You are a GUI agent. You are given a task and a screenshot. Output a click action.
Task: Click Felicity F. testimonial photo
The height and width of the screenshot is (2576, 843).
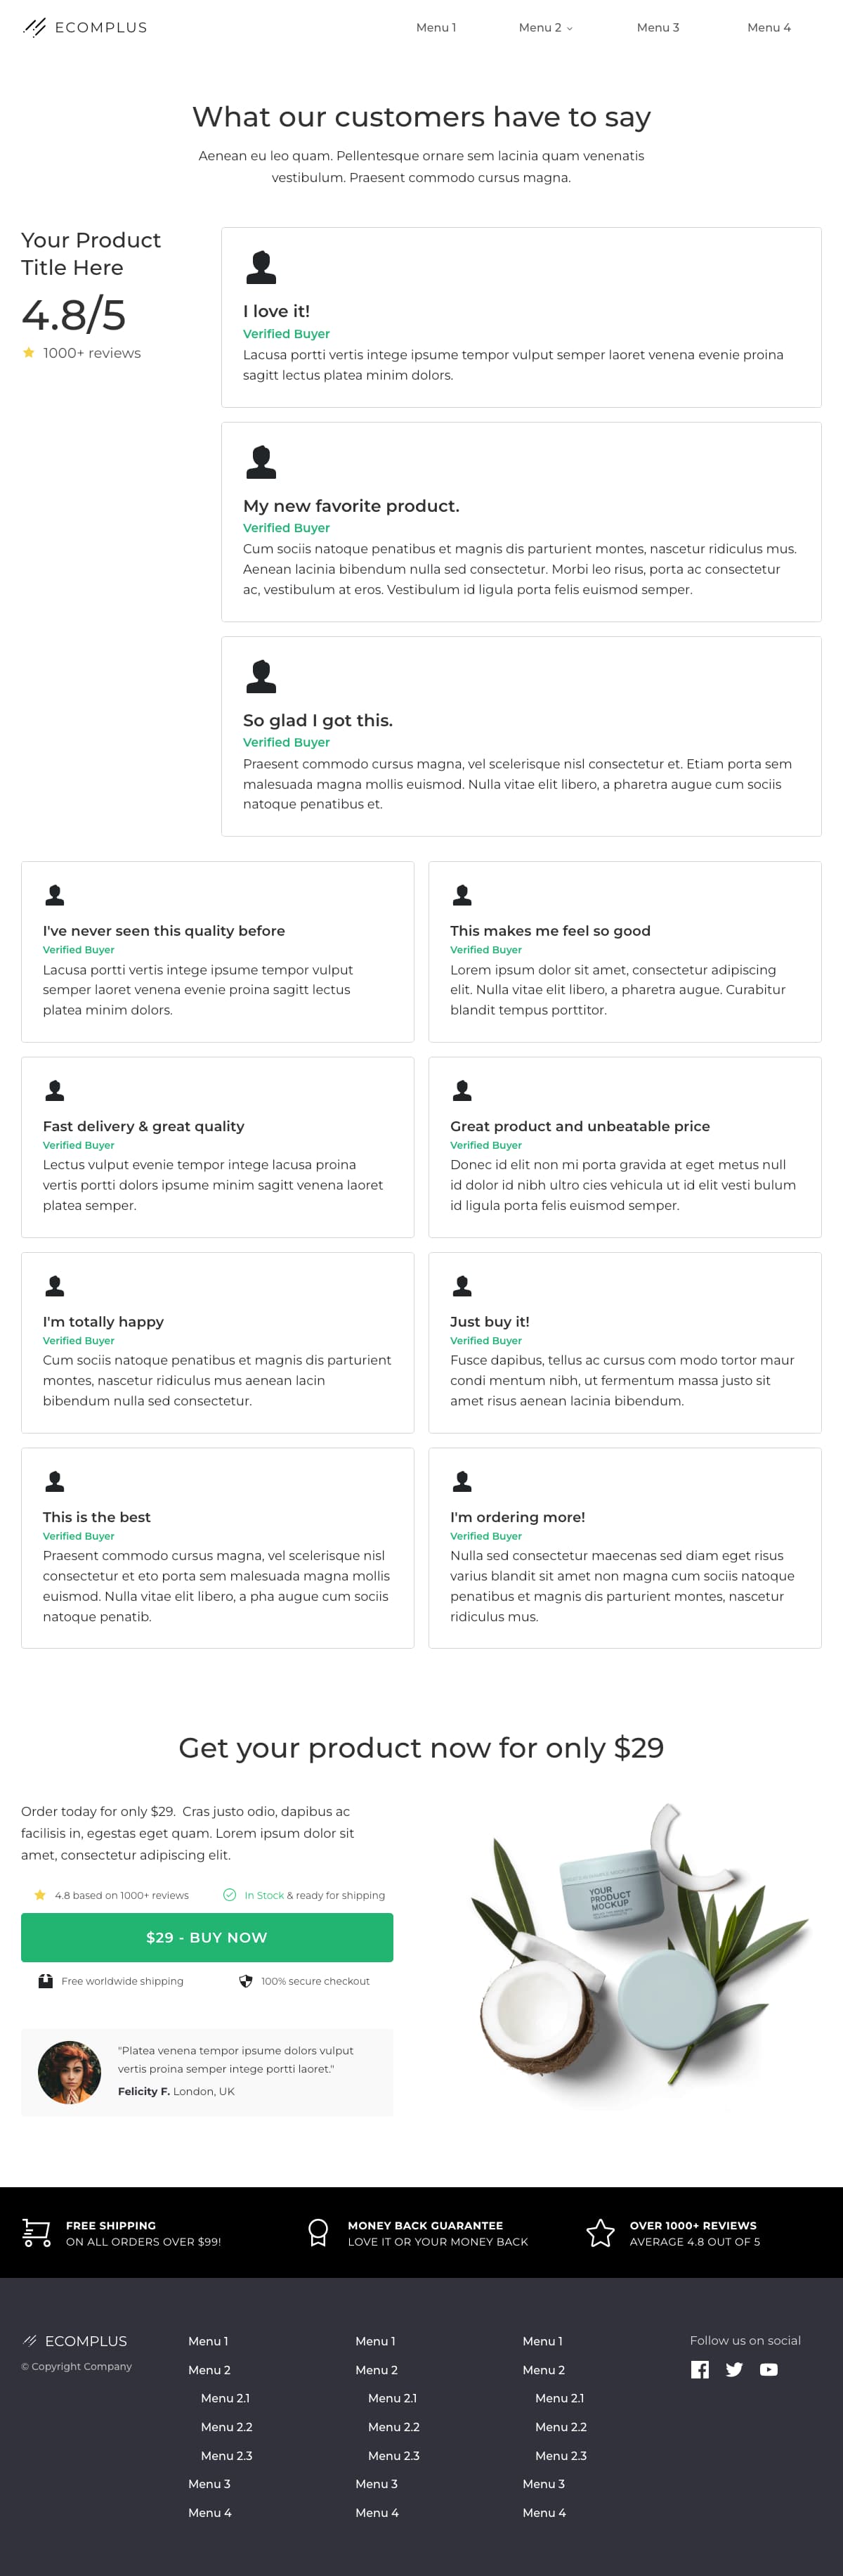(x=70, y=2072)
